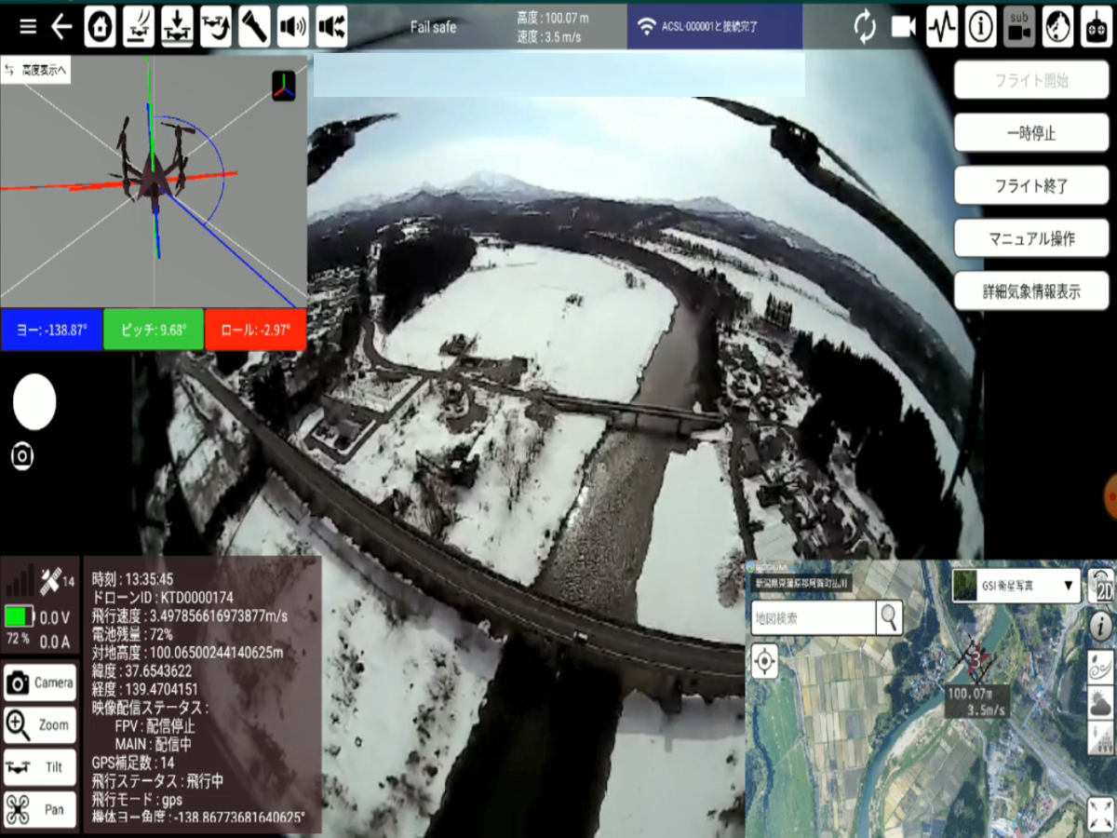Center map with the crosshair locate button
1117x838 pixels.
765,663
